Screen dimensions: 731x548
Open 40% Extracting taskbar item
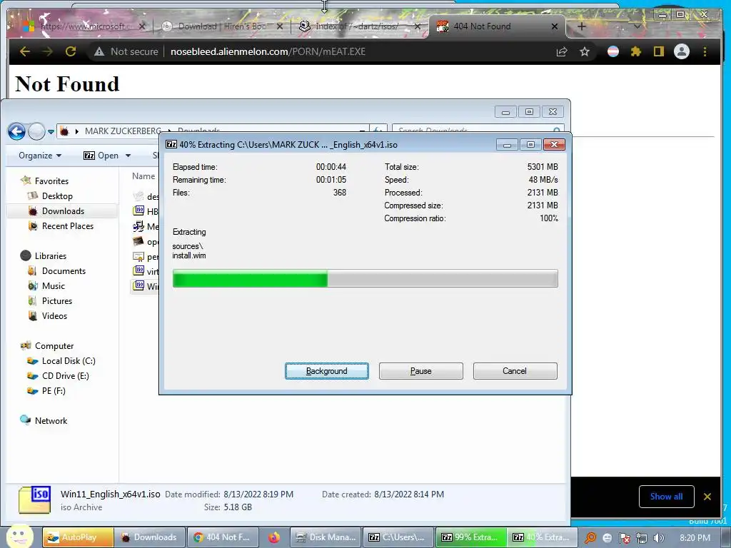point(542,537)
